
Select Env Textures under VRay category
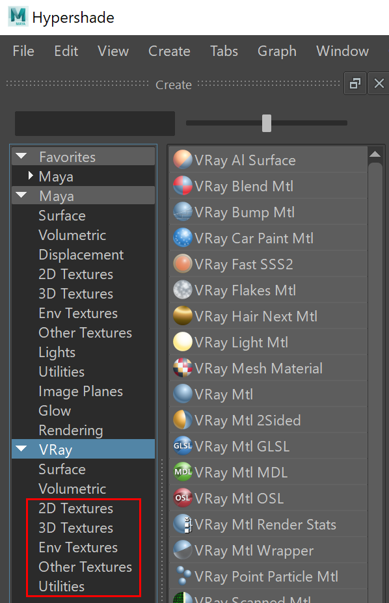78,547
